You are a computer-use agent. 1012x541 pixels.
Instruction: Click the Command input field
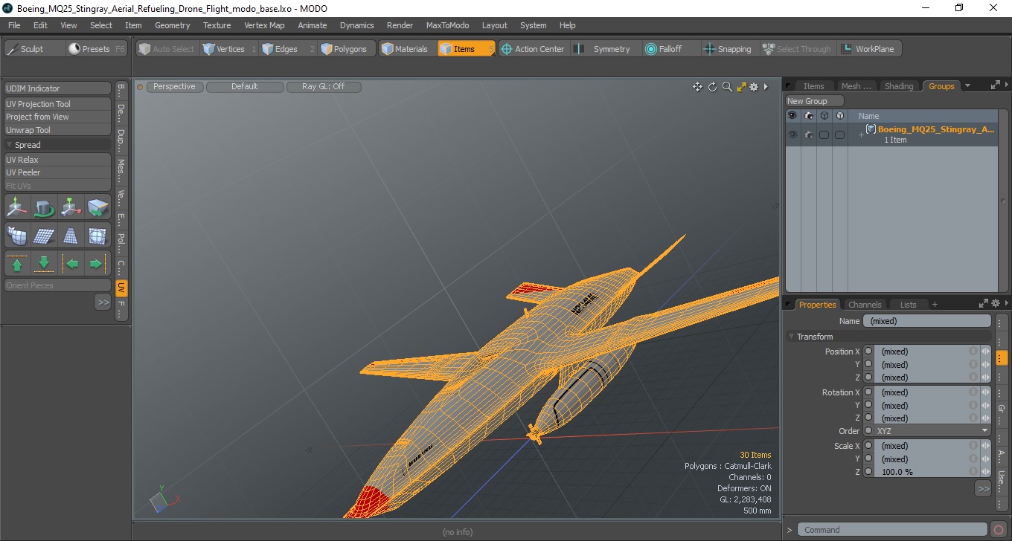click(894, 530)
